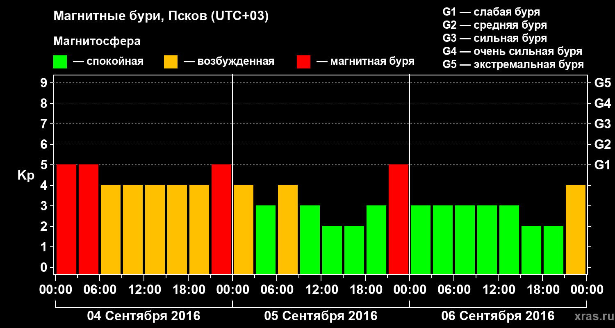
Task: Click the red bar ending 04 Сентября at midnight
Action: point(221,219)
